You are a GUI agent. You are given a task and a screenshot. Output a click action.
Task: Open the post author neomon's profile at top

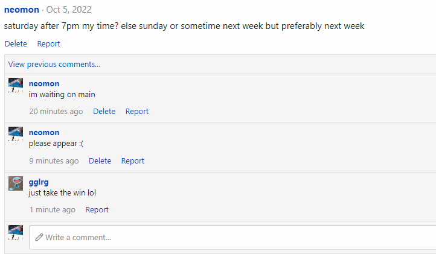pos(22,10)
